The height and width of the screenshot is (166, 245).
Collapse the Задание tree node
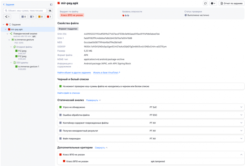coord(3,25)
